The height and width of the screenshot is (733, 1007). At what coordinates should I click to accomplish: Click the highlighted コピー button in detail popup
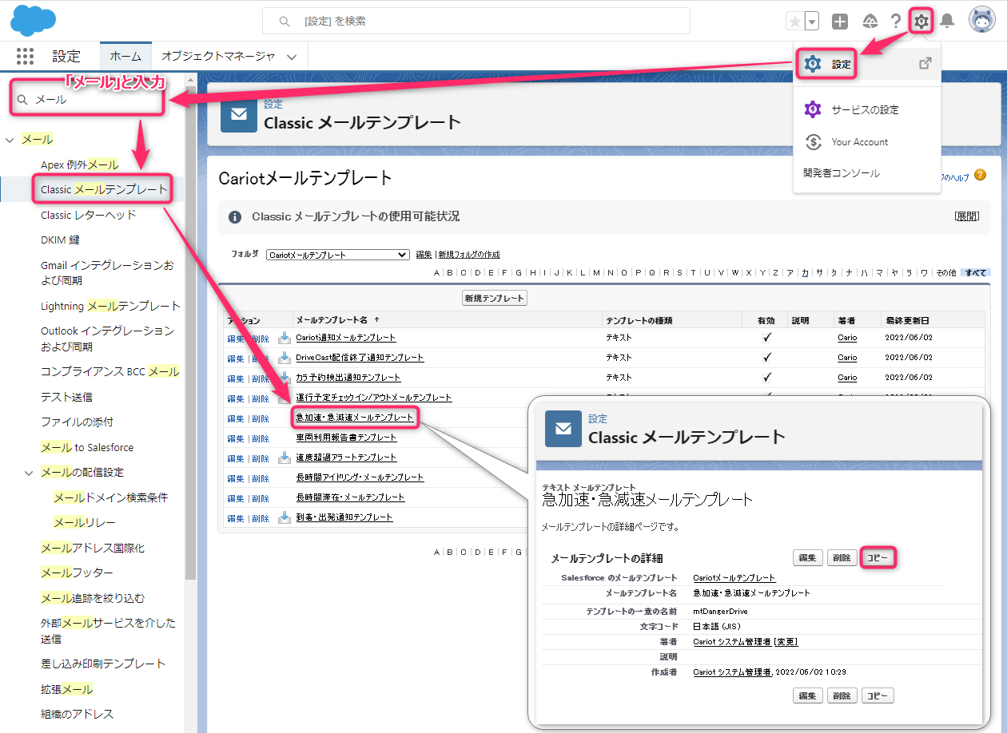878,558
